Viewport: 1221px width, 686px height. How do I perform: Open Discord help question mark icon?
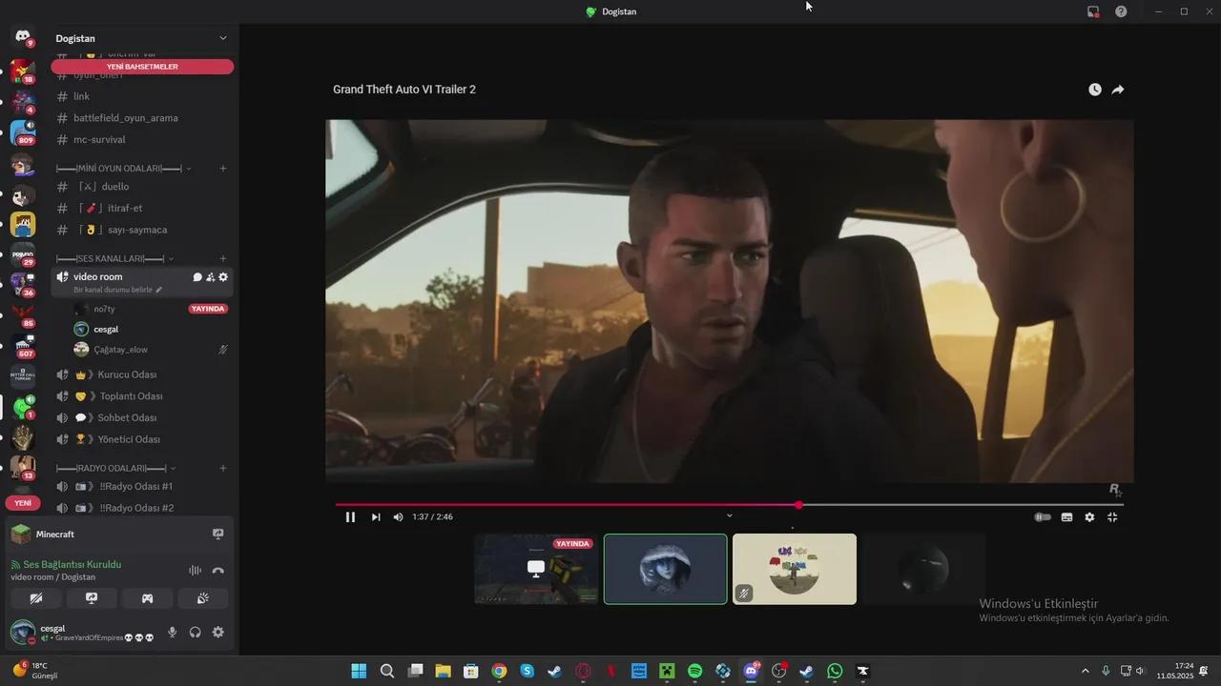pyautogui.click(x=1121, y=11)
